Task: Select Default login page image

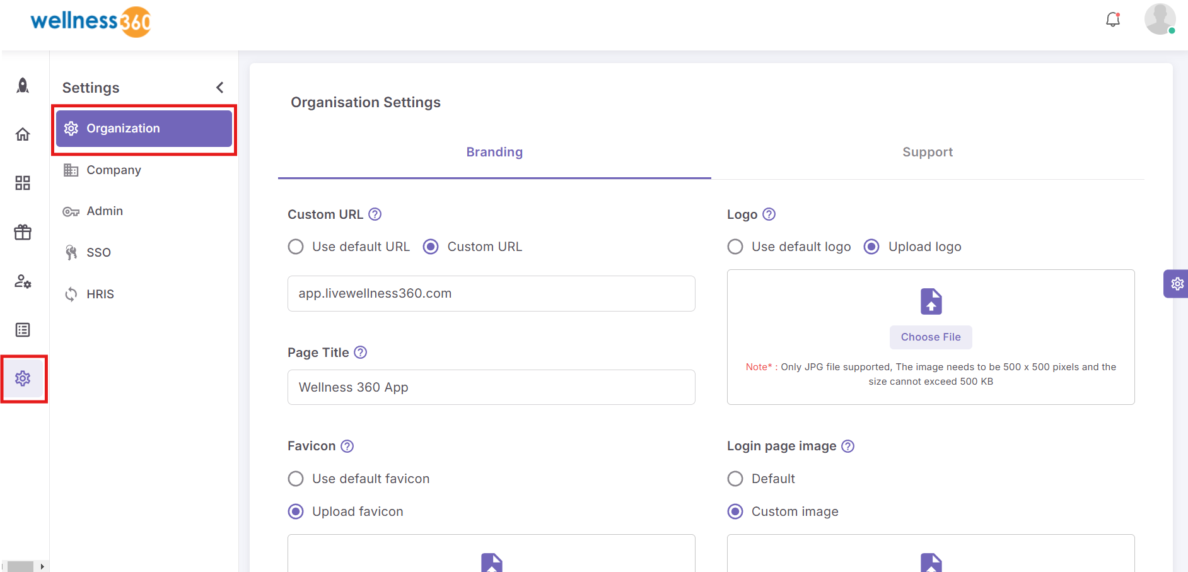Action: click(x=735, y=479)
